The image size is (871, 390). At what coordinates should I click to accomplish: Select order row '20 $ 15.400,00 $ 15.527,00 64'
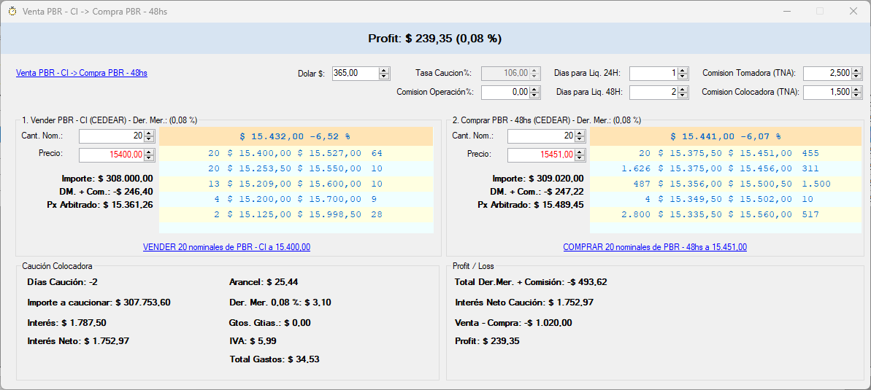tap(296, 154)
